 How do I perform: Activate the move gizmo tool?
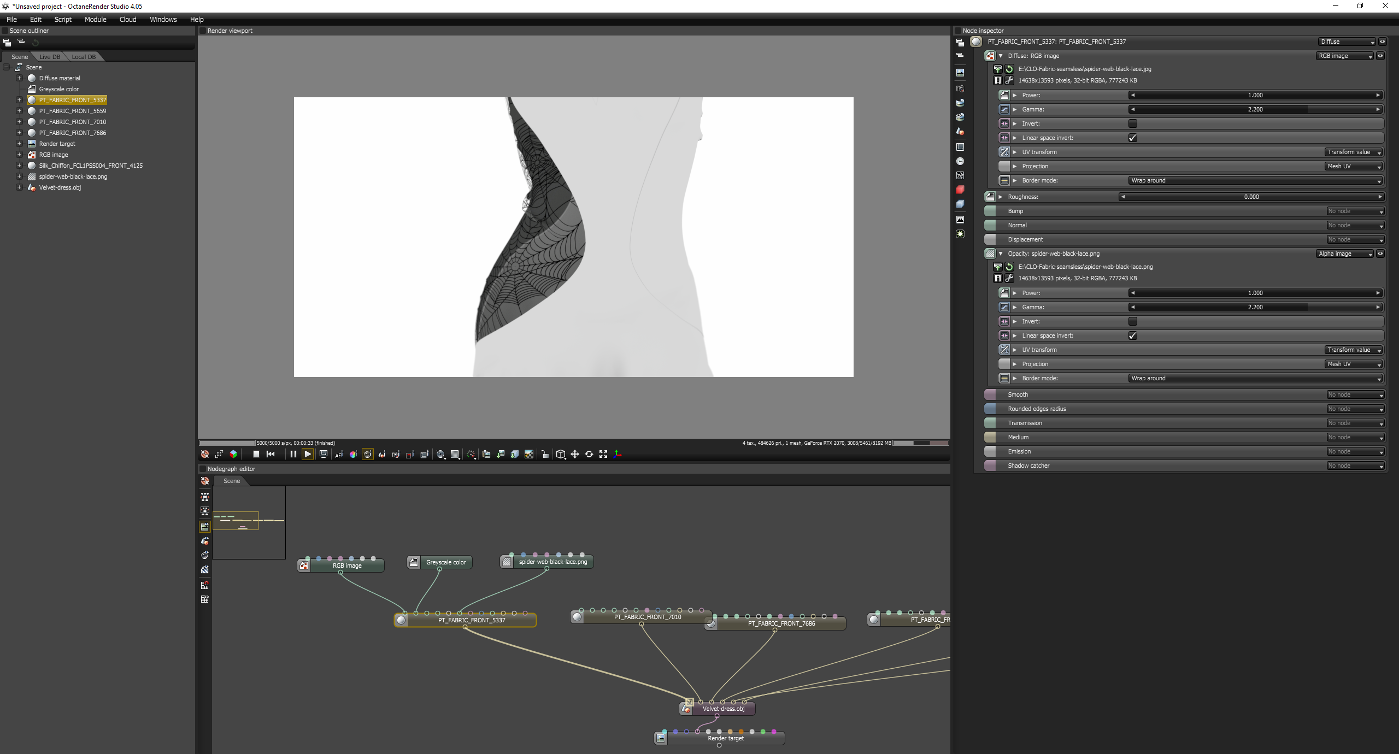[575, 454]
